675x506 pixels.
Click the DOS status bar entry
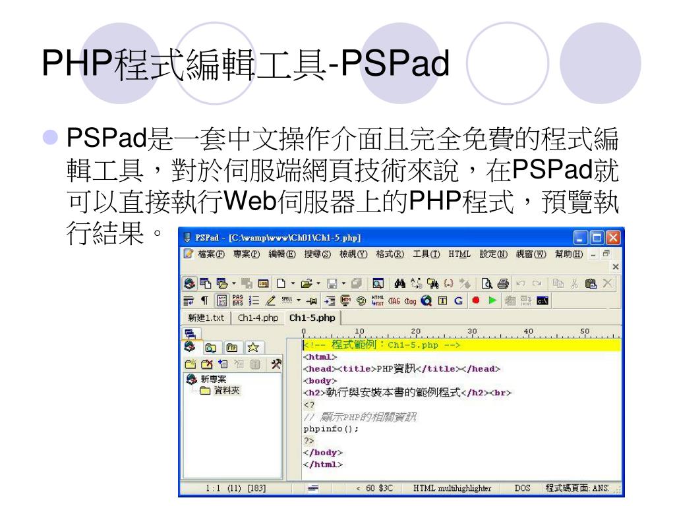pos(522,488)
